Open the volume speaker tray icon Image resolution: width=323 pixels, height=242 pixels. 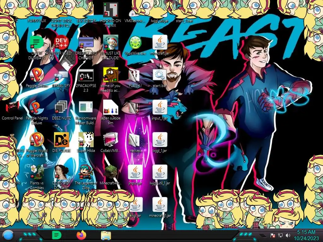288,235
